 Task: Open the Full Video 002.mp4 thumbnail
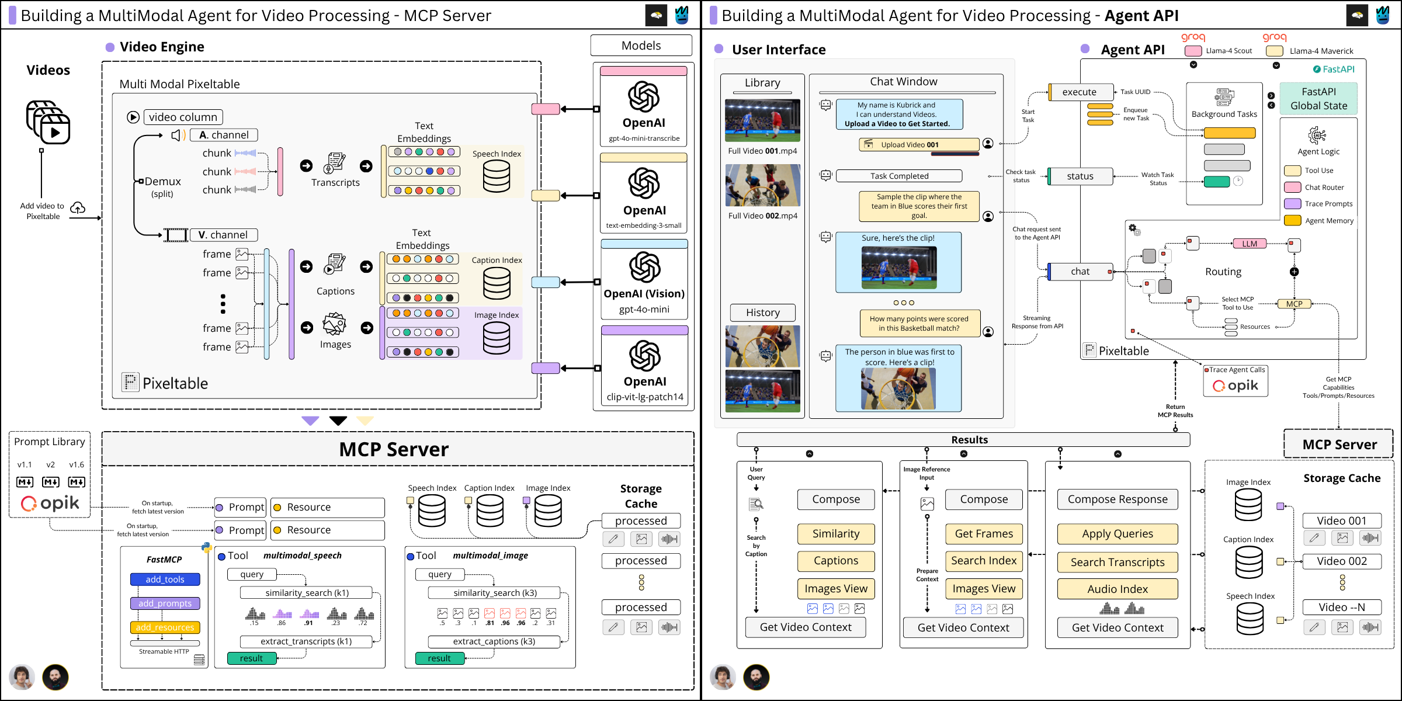(762, 186)
